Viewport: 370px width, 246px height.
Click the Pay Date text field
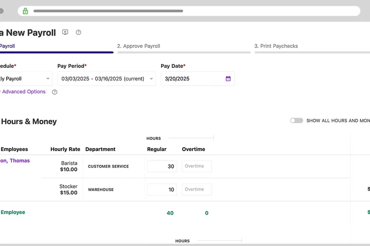[x=192, y=79]
